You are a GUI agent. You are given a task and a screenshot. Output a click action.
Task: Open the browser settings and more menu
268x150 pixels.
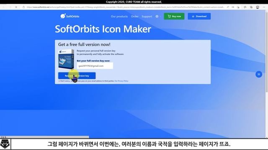pyautogui.click(x=264, y=7)
